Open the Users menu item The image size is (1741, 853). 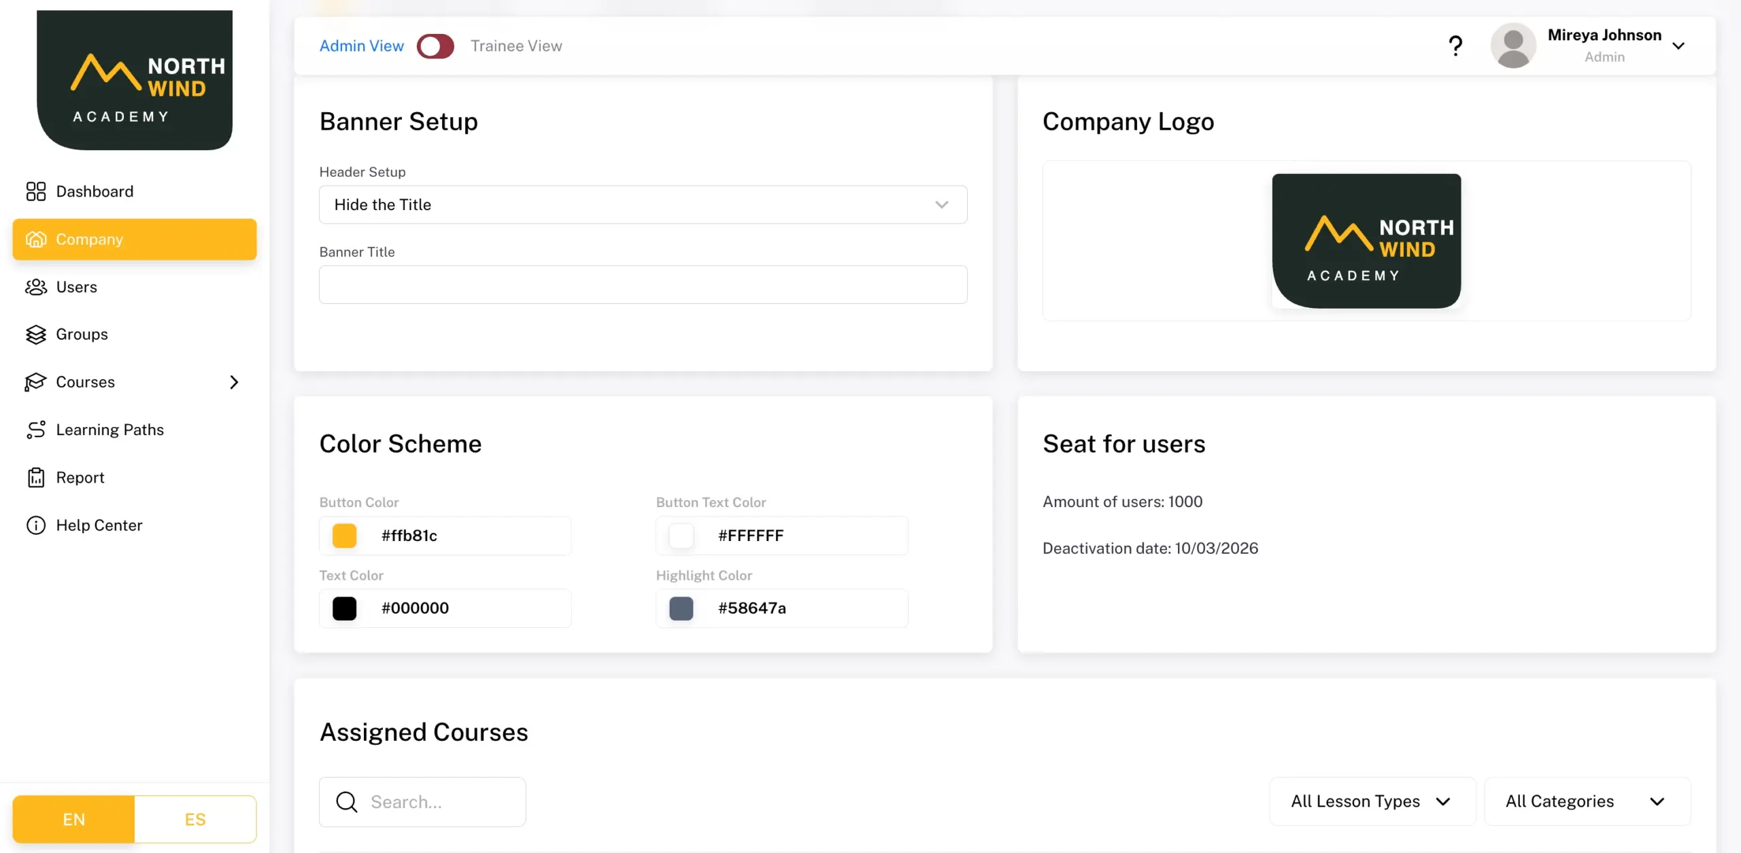coord(135,287)
